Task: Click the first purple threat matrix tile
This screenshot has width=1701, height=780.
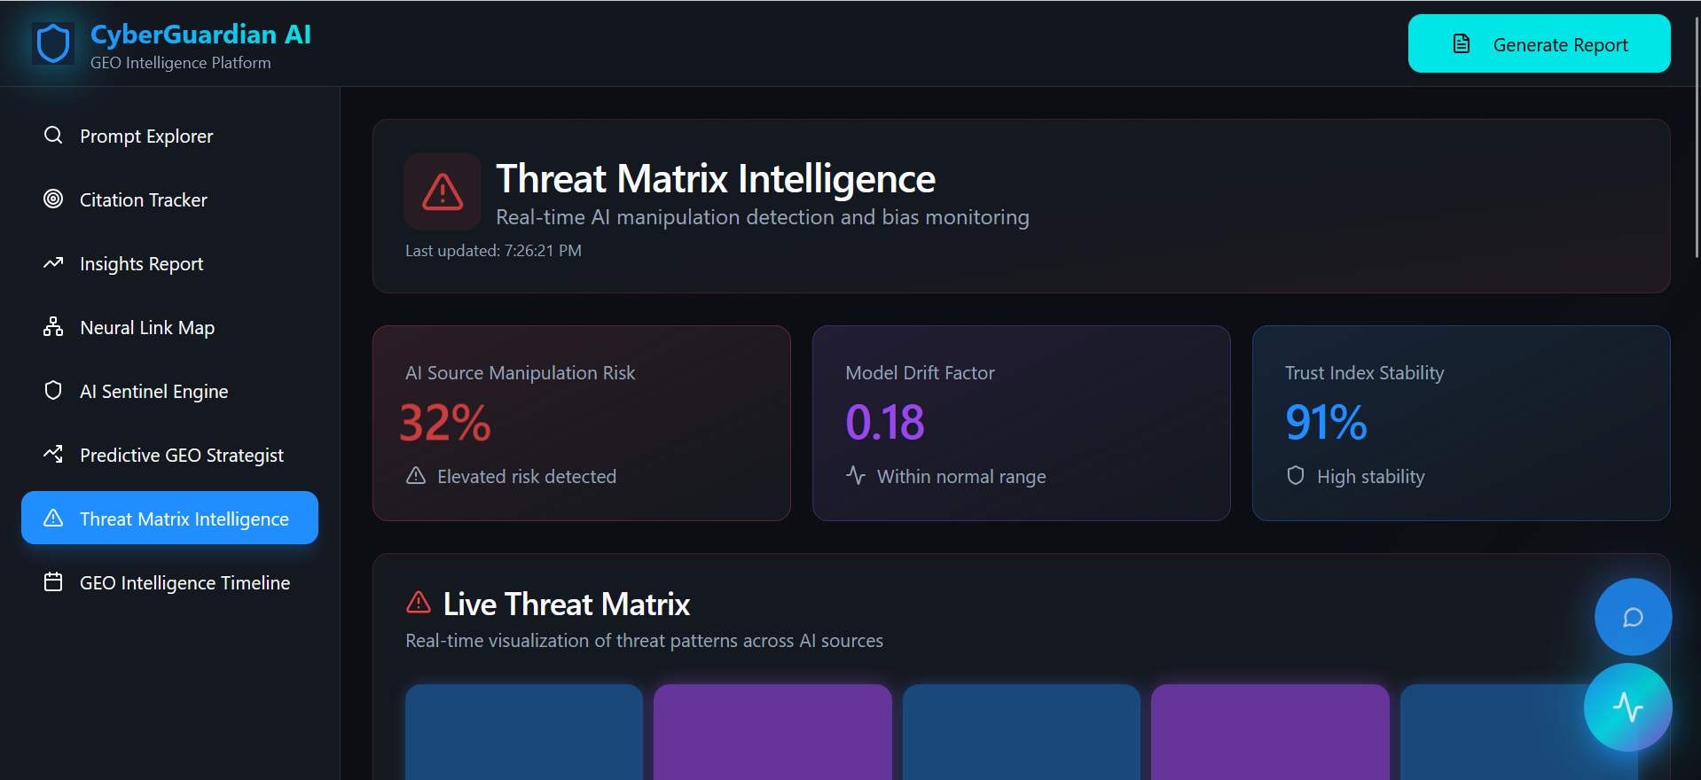Action: pos(772,732)
